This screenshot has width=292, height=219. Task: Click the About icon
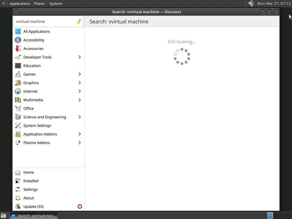point(18,198)
